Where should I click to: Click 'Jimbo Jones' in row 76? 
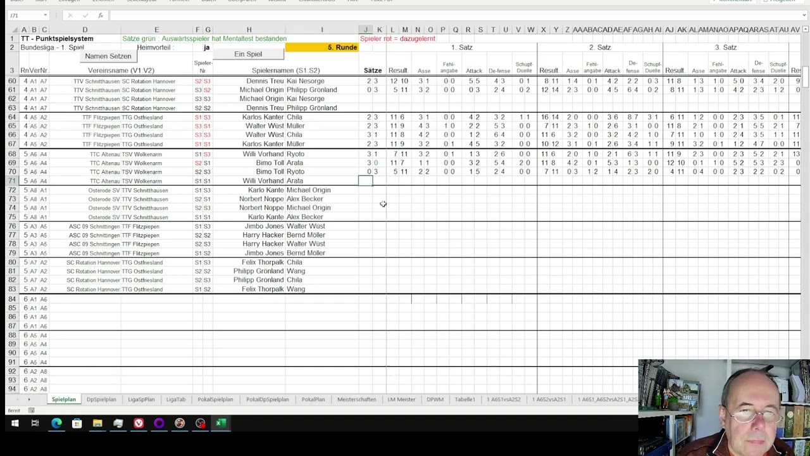[x=265, y=226]
